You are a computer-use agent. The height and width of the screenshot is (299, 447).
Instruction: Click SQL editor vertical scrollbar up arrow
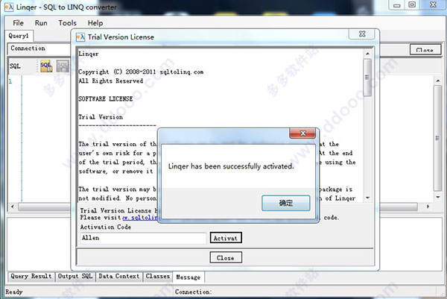tap(438, 81)
